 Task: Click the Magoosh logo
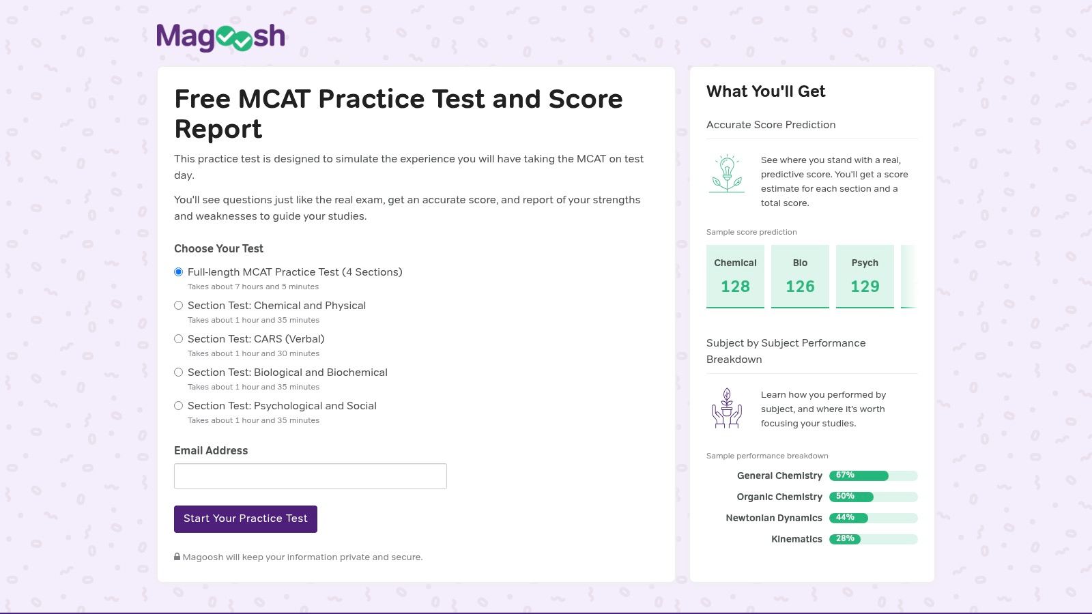pos(220,38)
